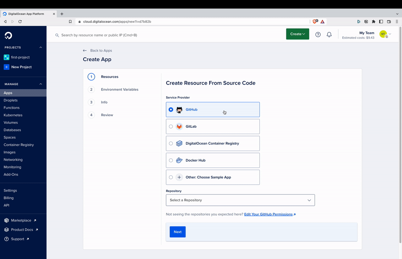The height and width of the screenshot is (259, 402).
Task: Click the DigitalOcean logo in sidebar
Action: pos(8,35)
